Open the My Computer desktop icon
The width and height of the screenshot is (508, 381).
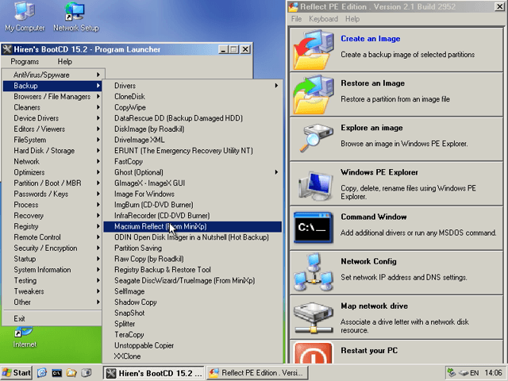(25, 16)
